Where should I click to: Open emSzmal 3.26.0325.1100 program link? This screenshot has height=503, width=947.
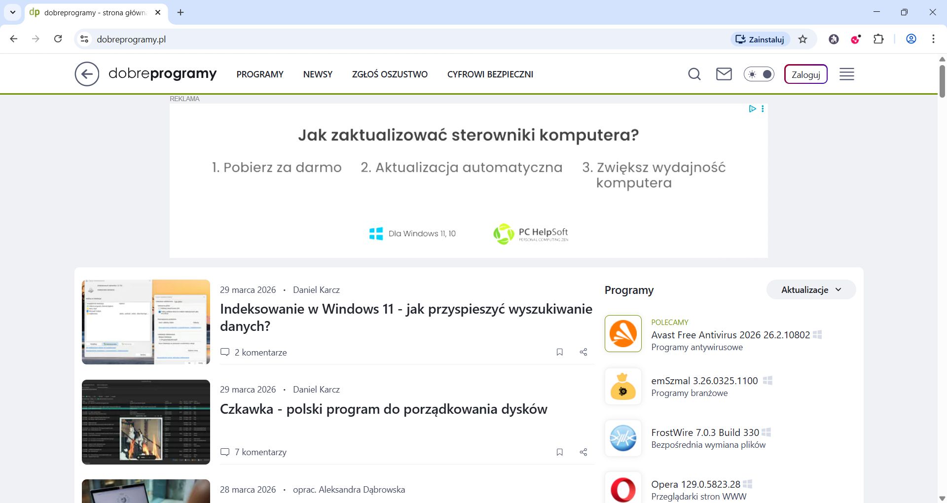coord(704,381)
